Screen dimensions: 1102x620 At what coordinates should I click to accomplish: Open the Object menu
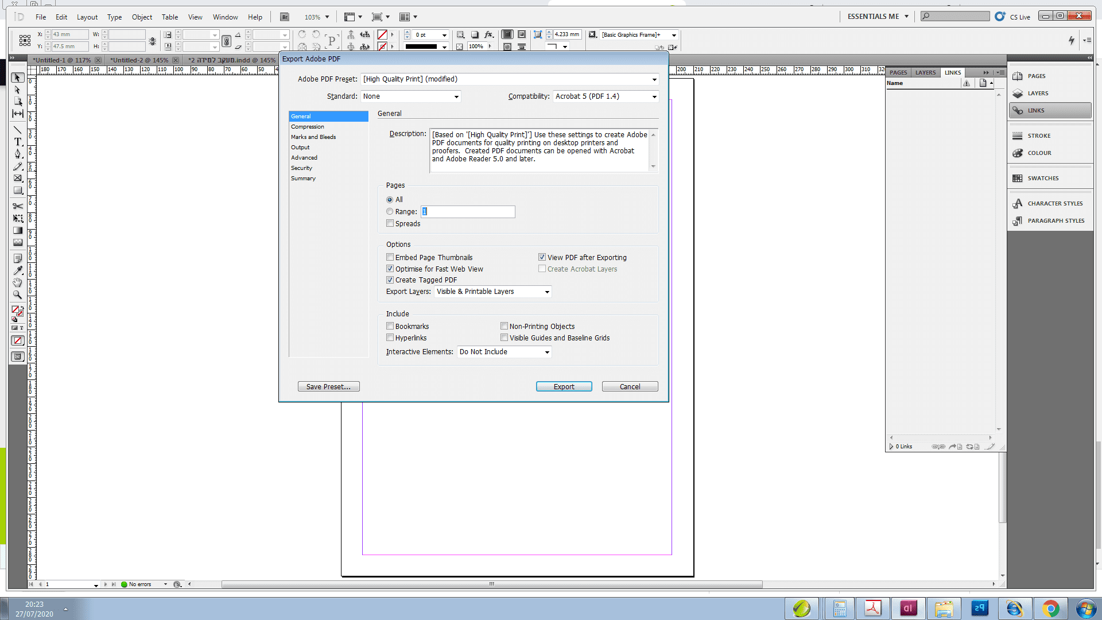(142, 17)
